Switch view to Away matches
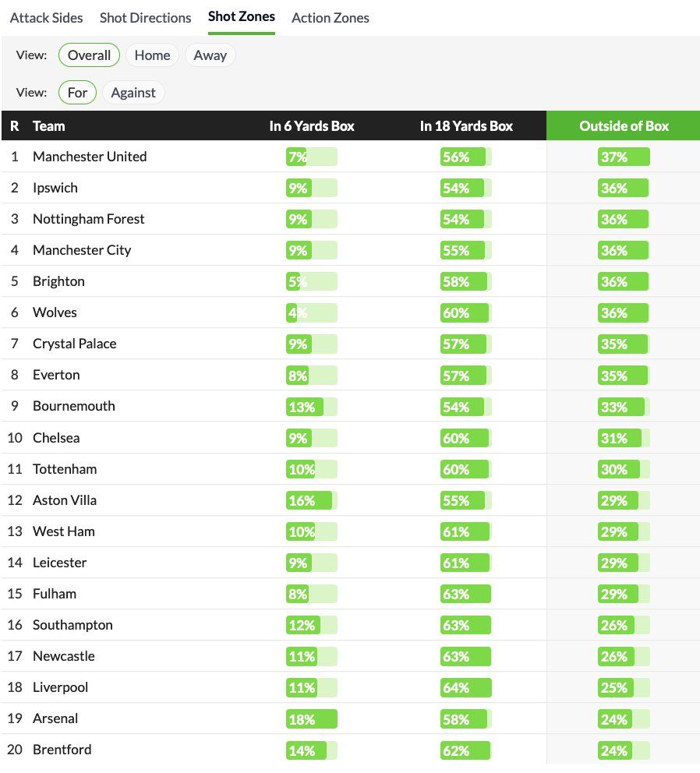The height and width of the screenshot is (773, 700). [210, 55]
